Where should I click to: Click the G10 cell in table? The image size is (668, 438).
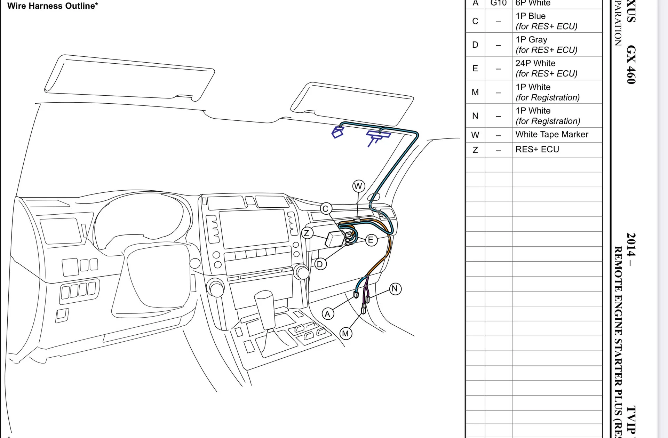(x=498, y=3)
